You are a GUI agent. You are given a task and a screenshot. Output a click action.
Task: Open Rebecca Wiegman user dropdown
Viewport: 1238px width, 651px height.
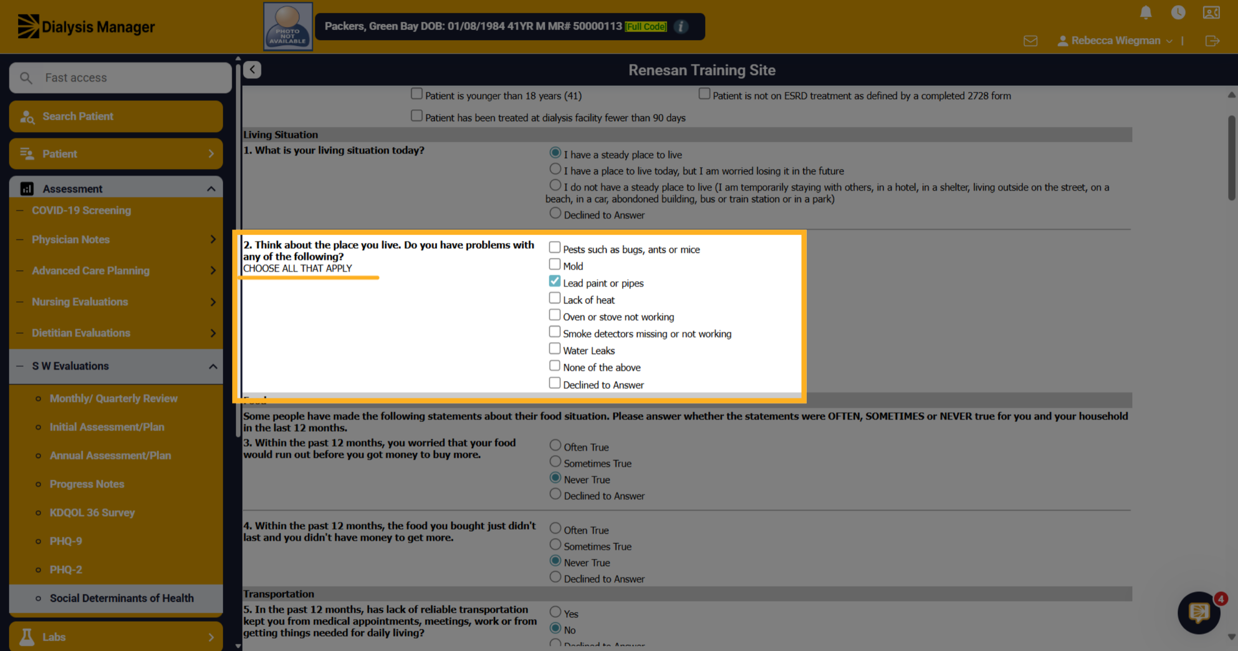[x=1115, y=41]
